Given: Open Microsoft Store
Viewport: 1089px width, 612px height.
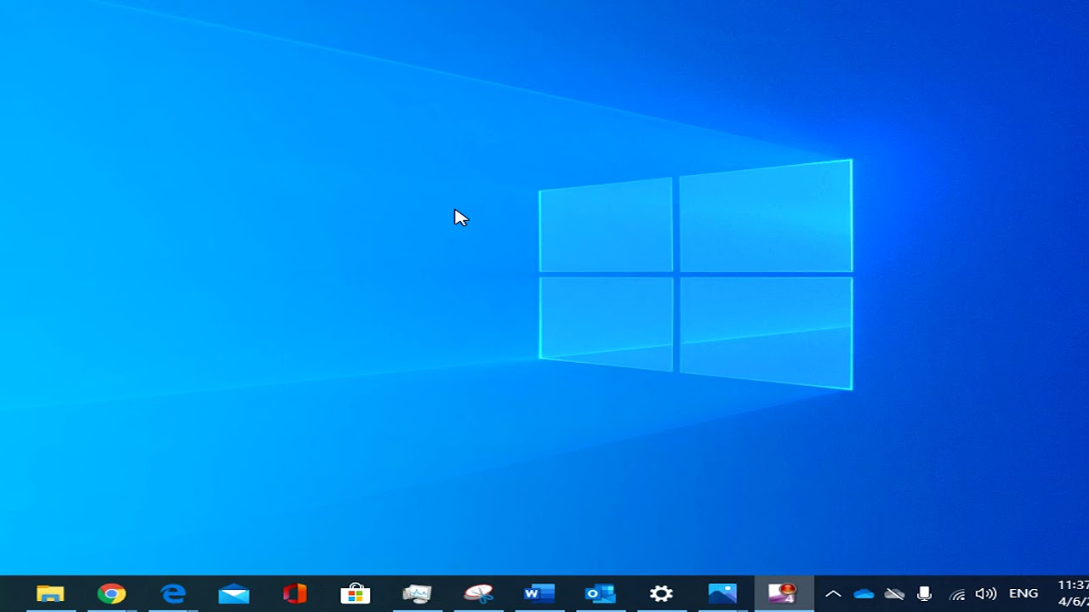Looking at the screenshot, I should (356, 593).
